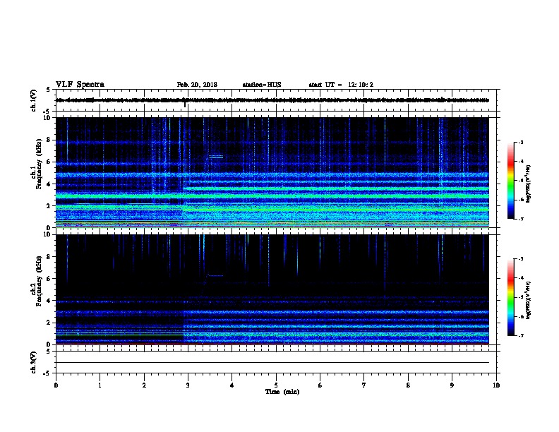Select the "start UT = 12:10: 2" text
559x432 pixels.
coord(341,85)
